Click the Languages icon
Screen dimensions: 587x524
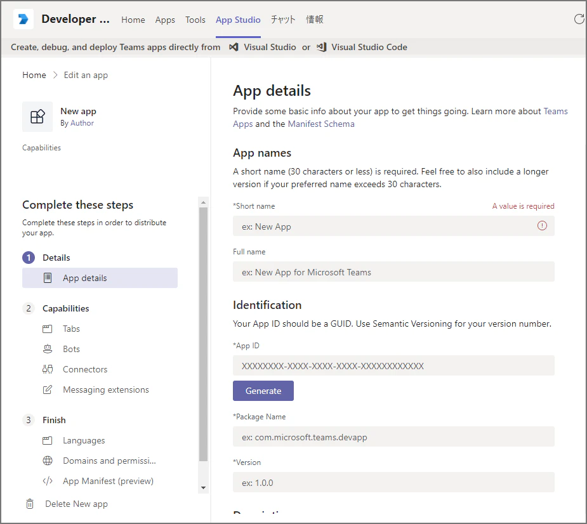click(x=48, y=440)
